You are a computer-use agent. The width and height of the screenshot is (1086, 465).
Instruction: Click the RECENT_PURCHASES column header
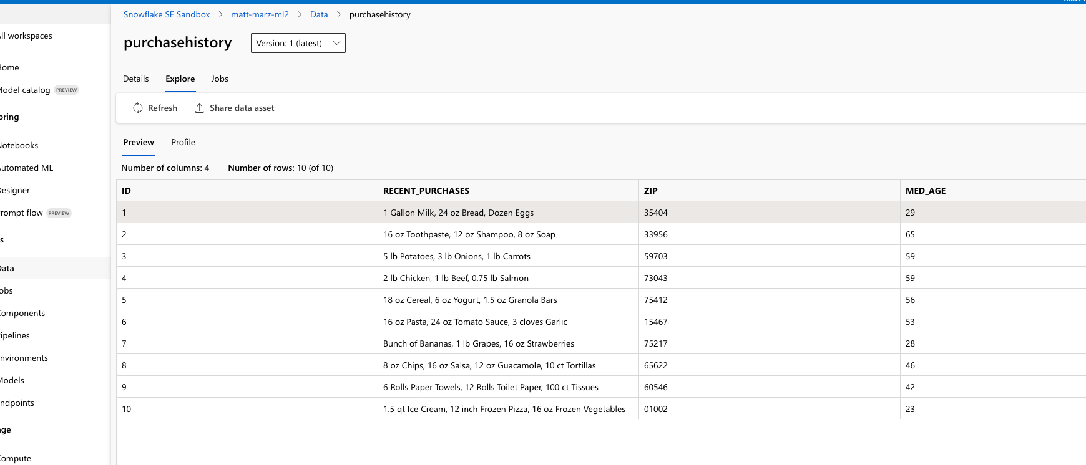point(426,191)
